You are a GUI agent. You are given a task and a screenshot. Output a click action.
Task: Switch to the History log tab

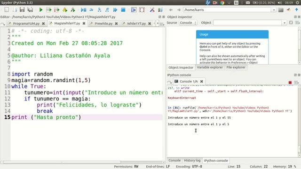192,161
